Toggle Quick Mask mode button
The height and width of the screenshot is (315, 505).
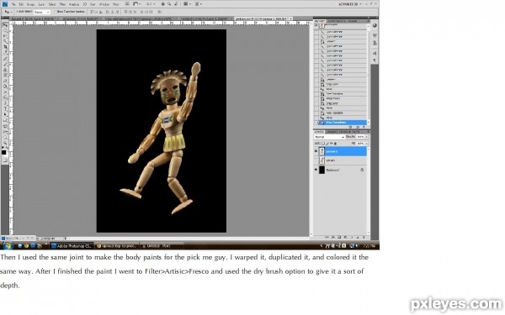[x=5, y=161]
